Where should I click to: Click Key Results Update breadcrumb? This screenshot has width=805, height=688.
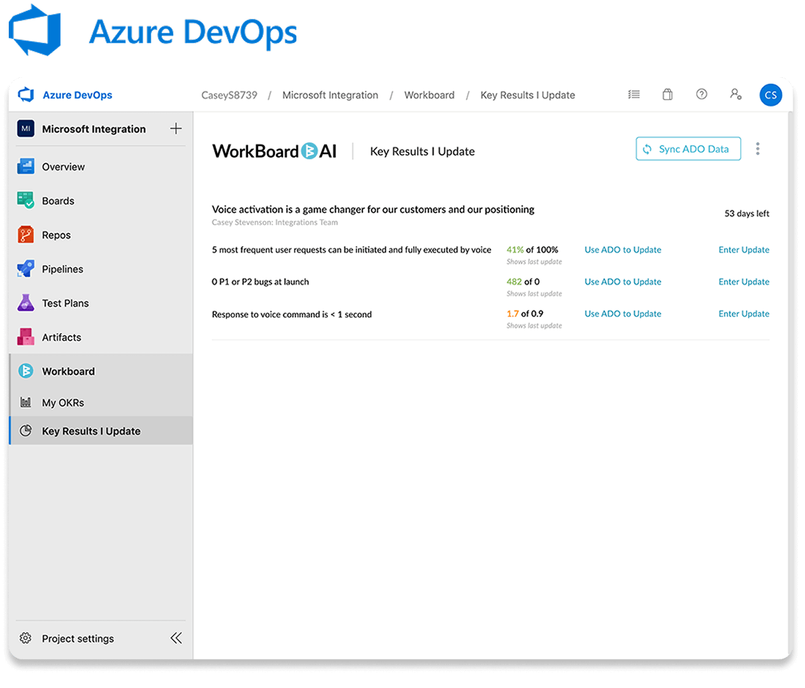click(528, 95)
